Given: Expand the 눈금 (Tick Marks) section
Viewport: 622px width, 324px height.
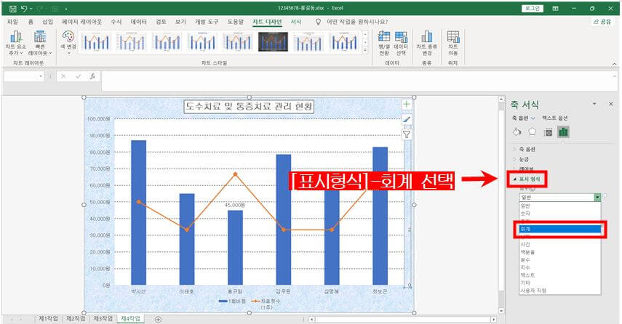Looking at the screenshot, I should [521, 159].
